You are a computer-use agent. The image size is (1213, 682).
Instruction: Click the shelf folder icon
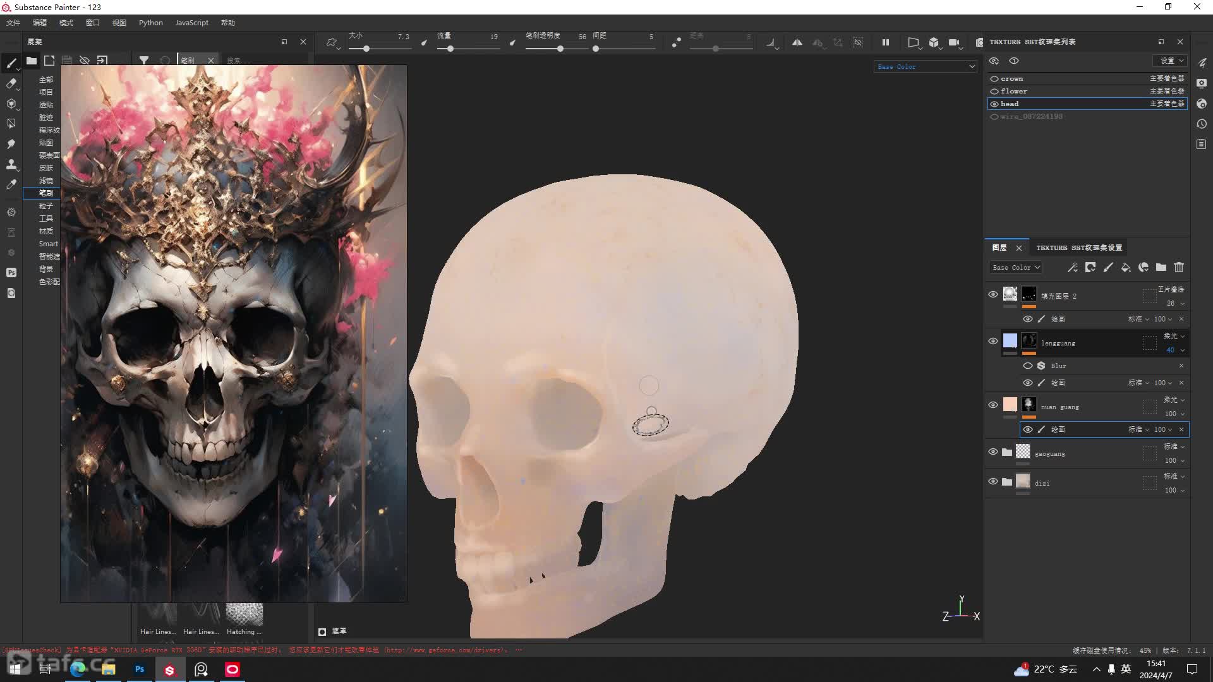(x=31, y=61)
